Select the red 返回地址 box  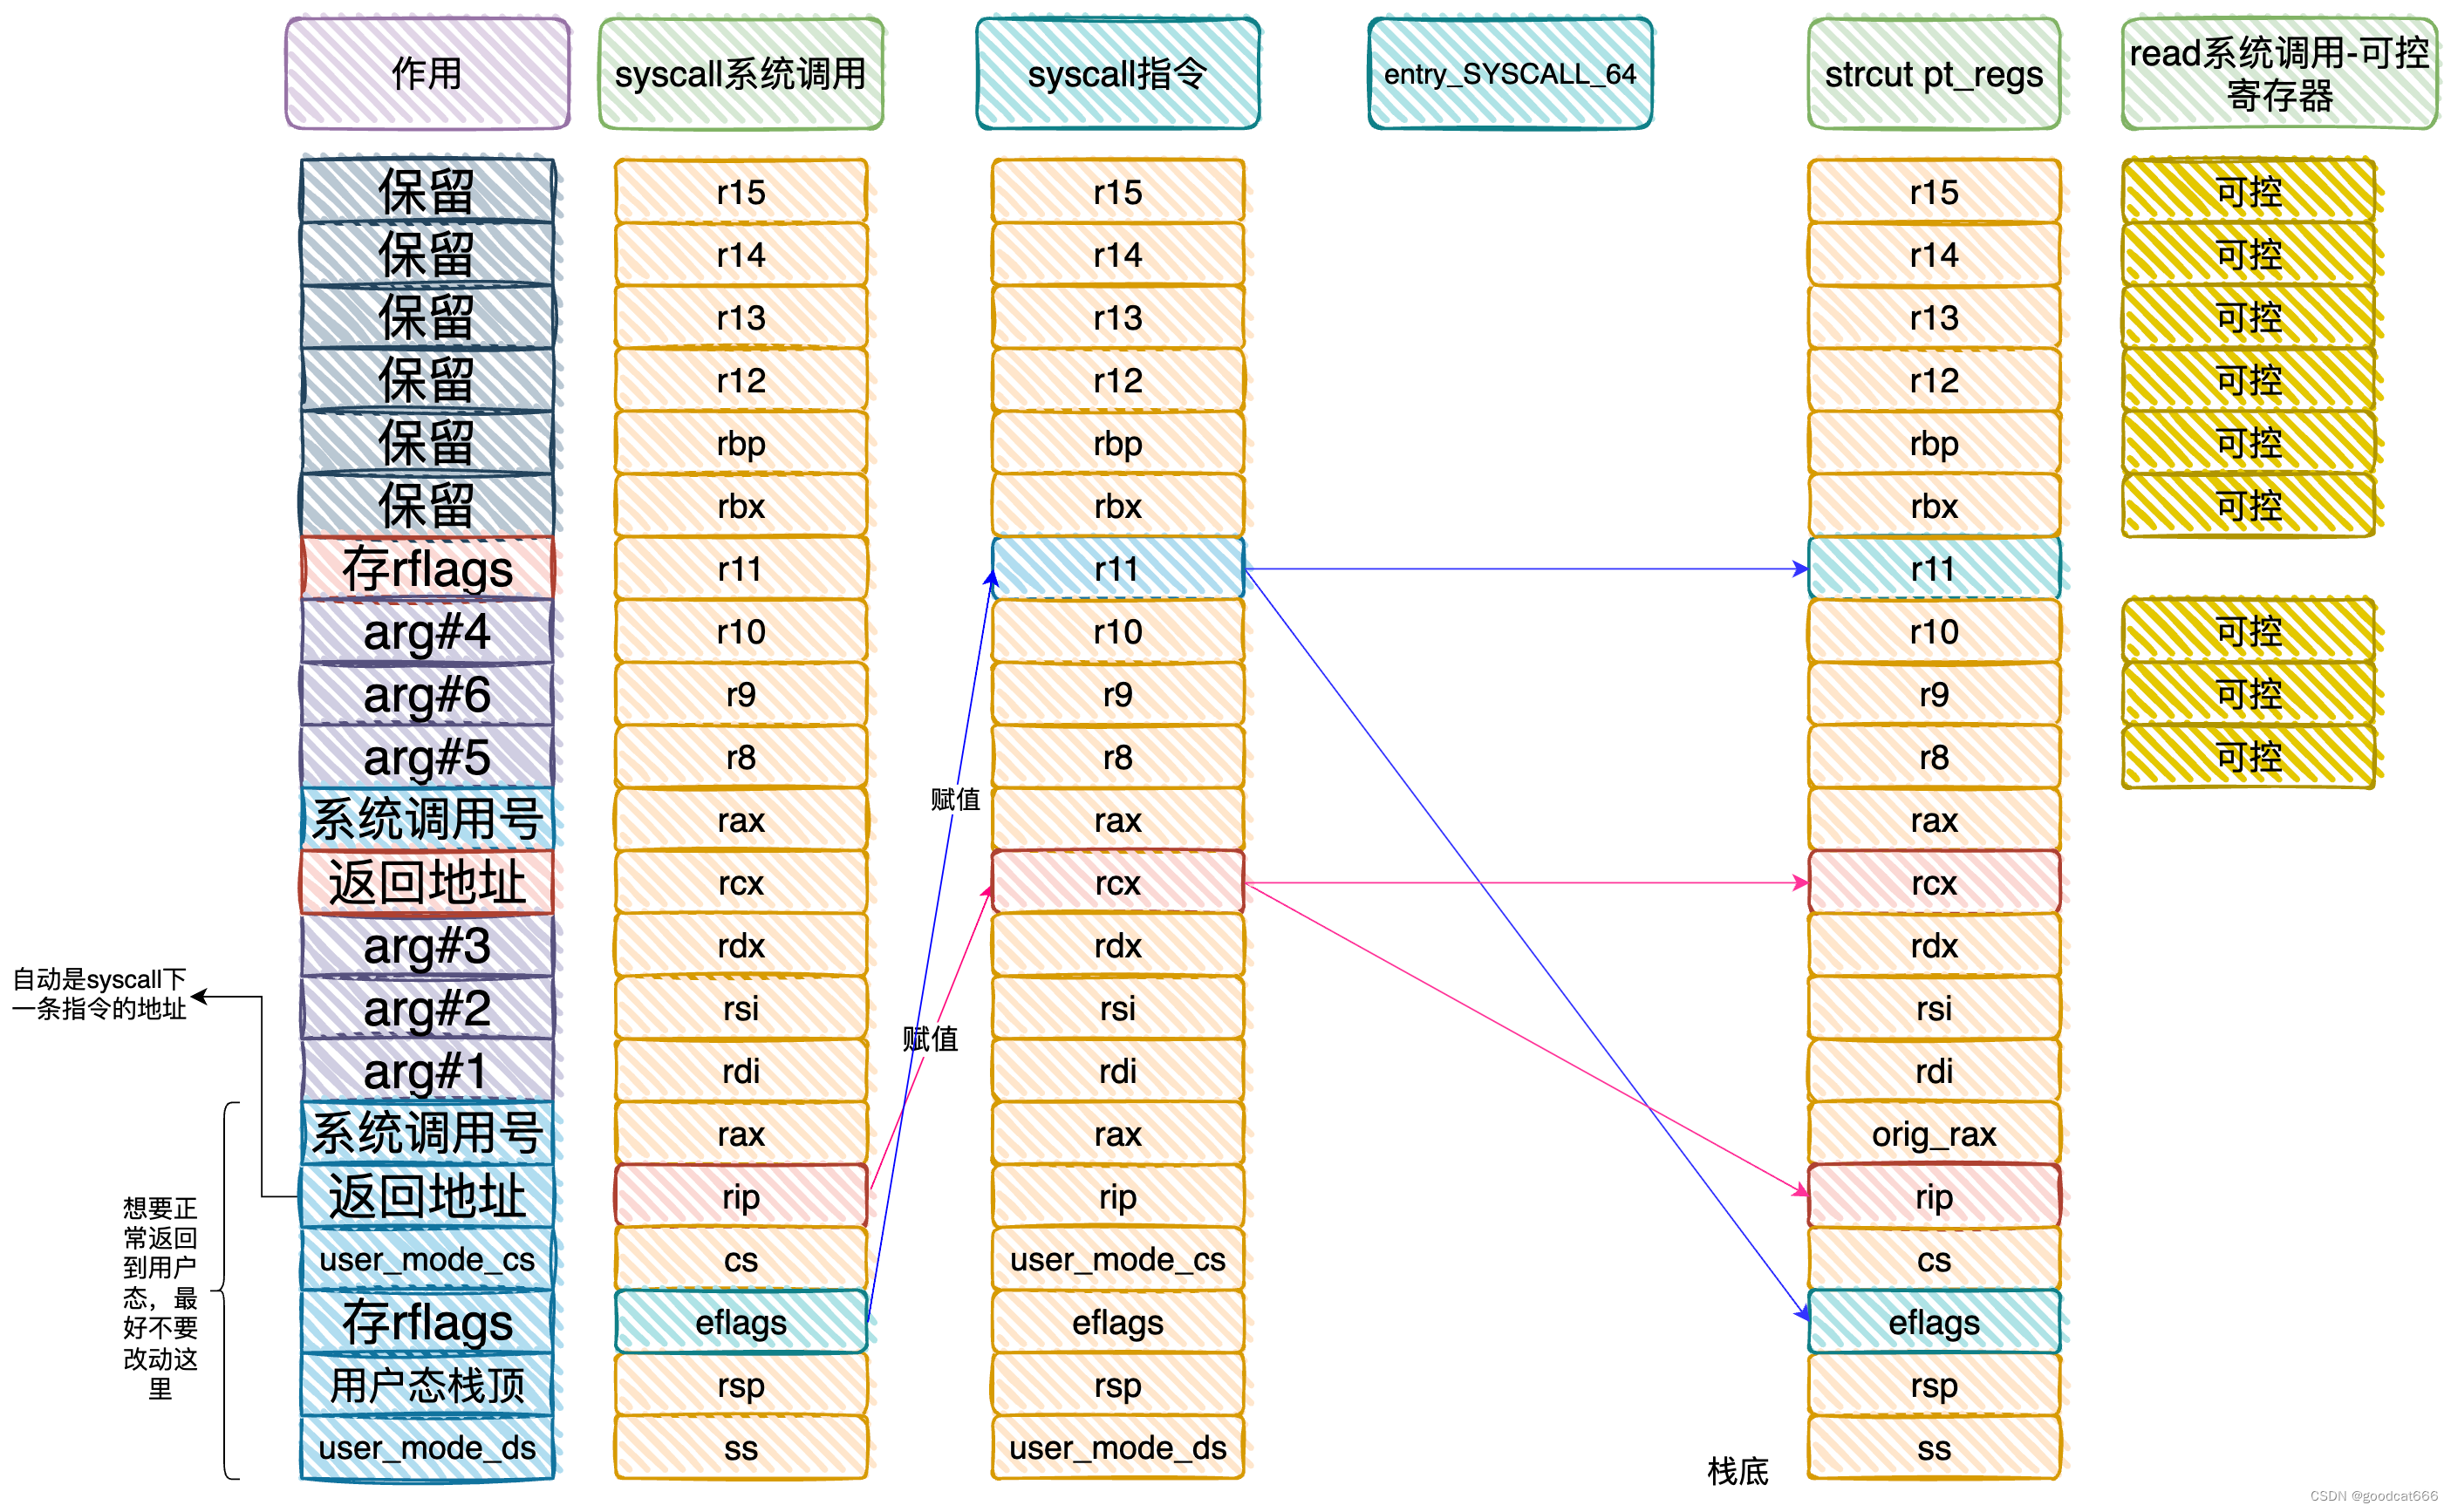(427, 882)
